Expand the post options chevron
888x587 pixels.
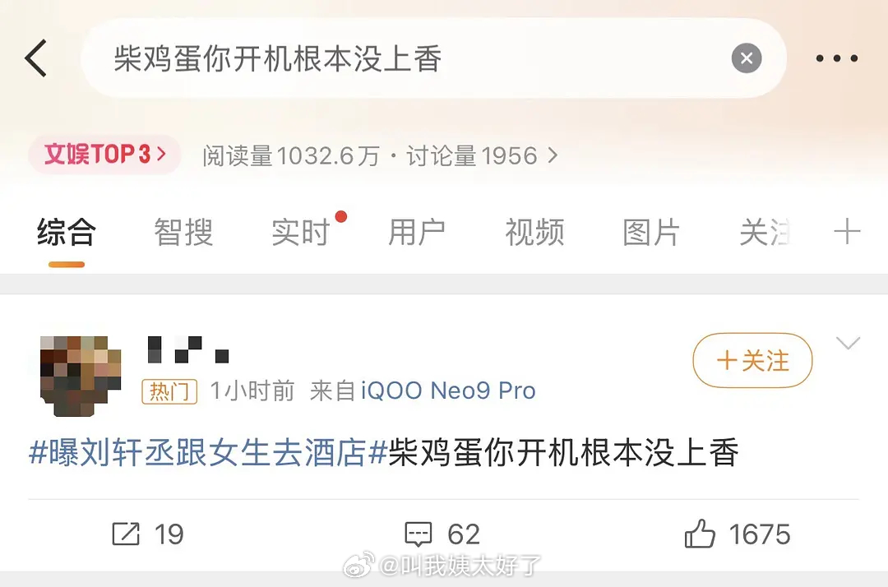pos(848,343)
